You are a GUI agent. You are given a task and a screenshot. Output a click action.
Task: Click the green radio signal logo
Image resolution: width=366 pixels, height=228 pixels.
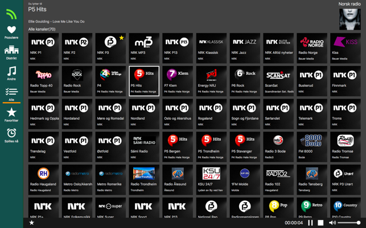(11, 14)
